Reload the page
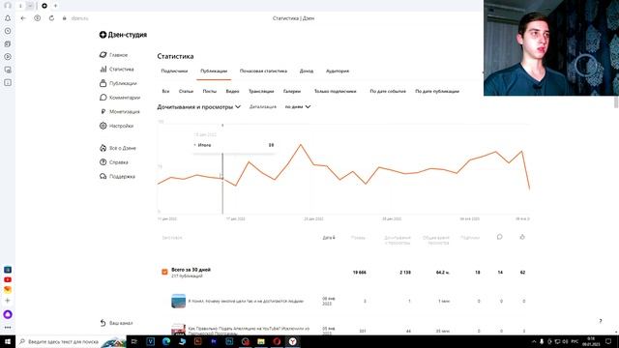 pyautogui.click(x=51, y=18)
